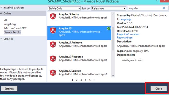Clear the angular search text
This screenshot has width=169, height=95.
coord(164,8)
